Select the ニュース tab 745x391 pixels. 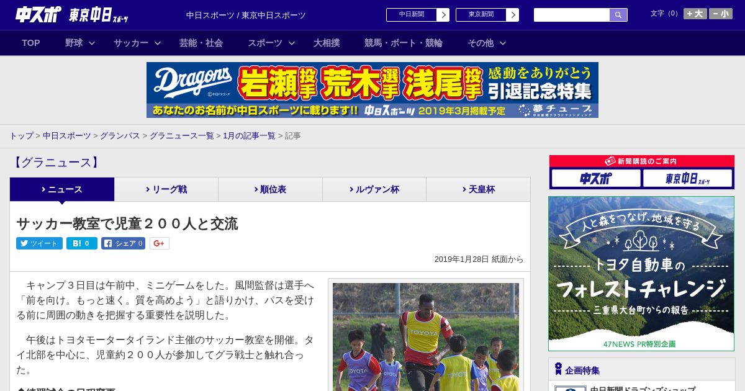coord(62,189)
